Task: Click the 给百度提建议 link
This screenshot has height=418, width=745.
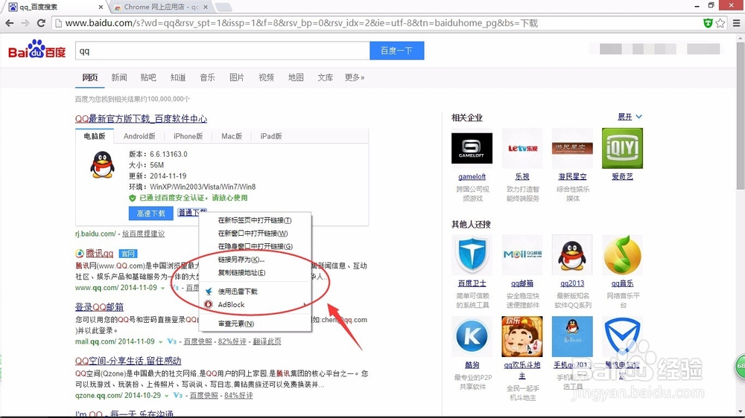Action: click(144, 234)
